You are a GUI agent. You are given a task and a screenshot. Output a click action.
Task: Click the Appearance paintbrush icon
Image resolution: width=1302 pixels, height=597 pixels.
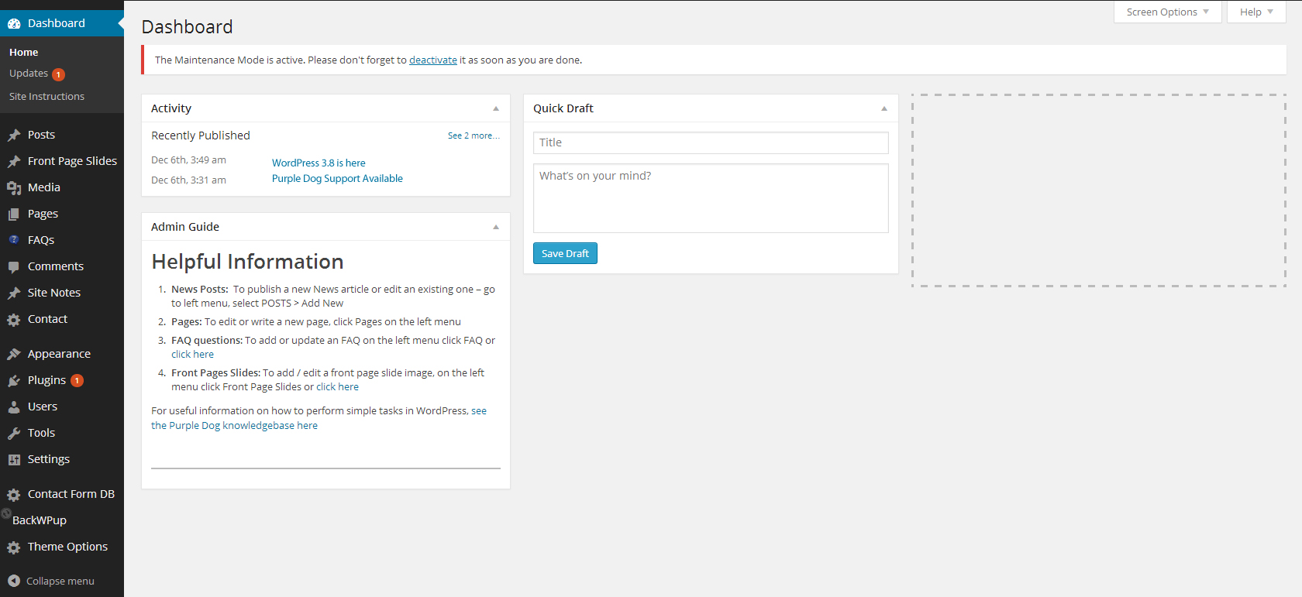[x=14, y=354]
